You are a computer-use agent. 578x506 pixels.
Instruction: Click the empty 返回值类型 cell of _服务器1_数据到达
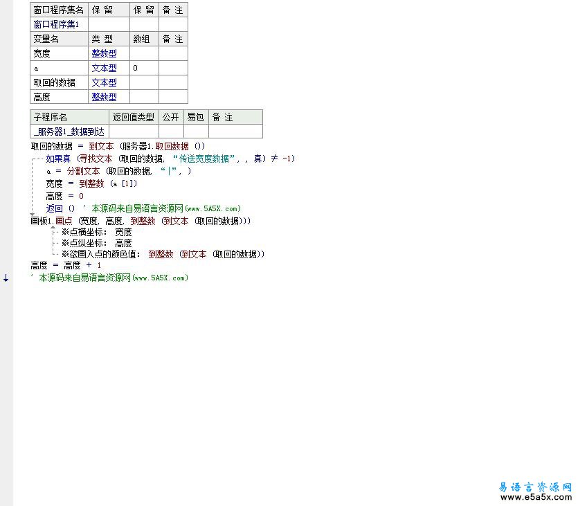(x=134, y=132)
